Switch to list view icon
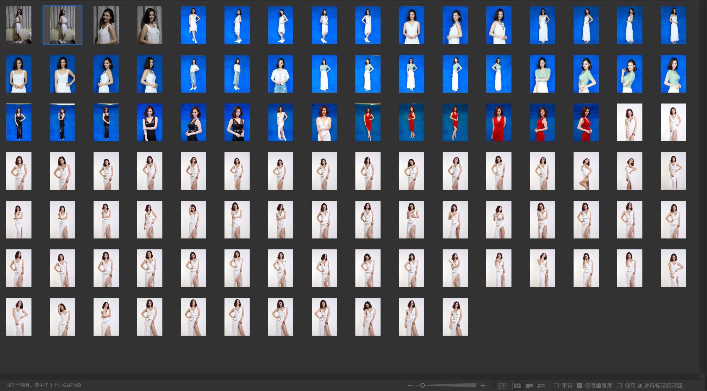This screenshot has height=391, width=707. pyautogui.click(x=541, y=386)
